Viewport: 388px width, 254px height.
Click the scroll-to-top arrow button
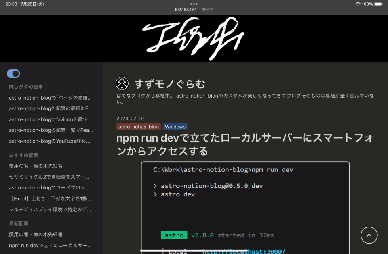[x=369, y=235]
